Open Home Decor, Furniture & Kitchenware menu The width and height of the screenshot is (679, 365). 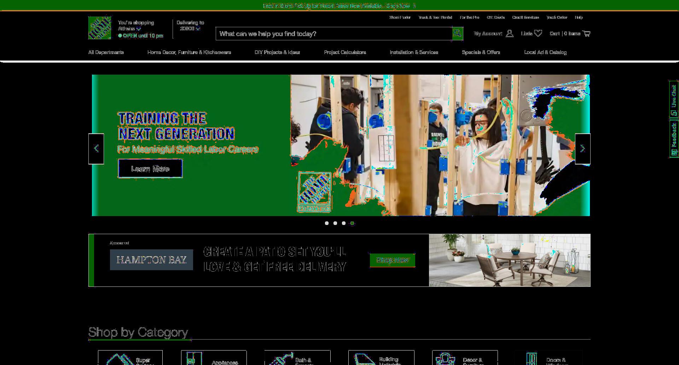click(x=189, y=52)
